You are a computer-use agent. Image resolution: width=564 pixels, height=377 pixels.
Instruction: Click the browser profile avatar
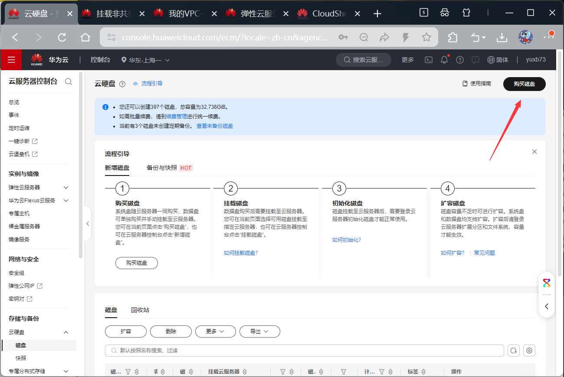click(x=526, y=37)
